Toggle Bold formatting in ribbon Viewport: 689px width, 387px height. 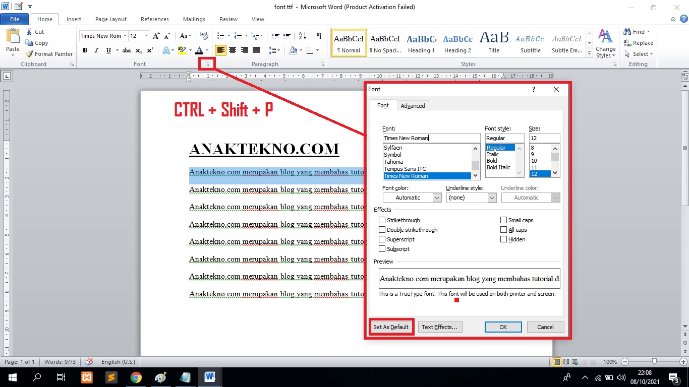click(x=85, y=50)
